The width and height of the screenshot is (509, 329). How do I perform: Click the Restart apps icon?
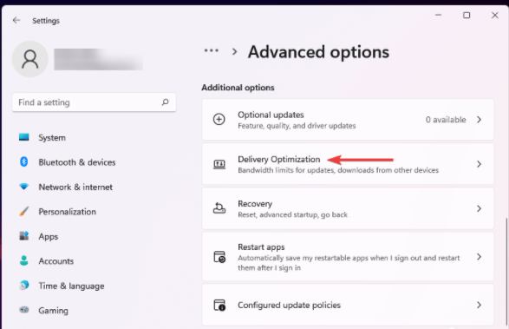pos(219,257)
